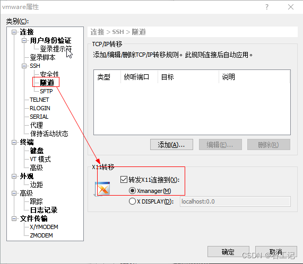Image resolution: width=303 pixels, height=264 pixels.
Task: Click the 取消 button
Action: click(x=276, y=251)
